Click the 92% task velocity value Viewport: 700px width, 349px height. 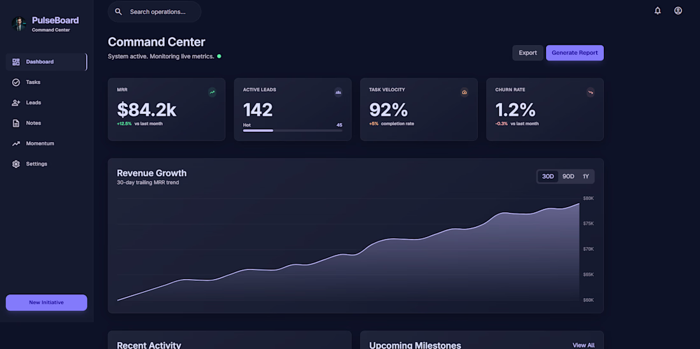pyautogui.click(x=388, y=110)
